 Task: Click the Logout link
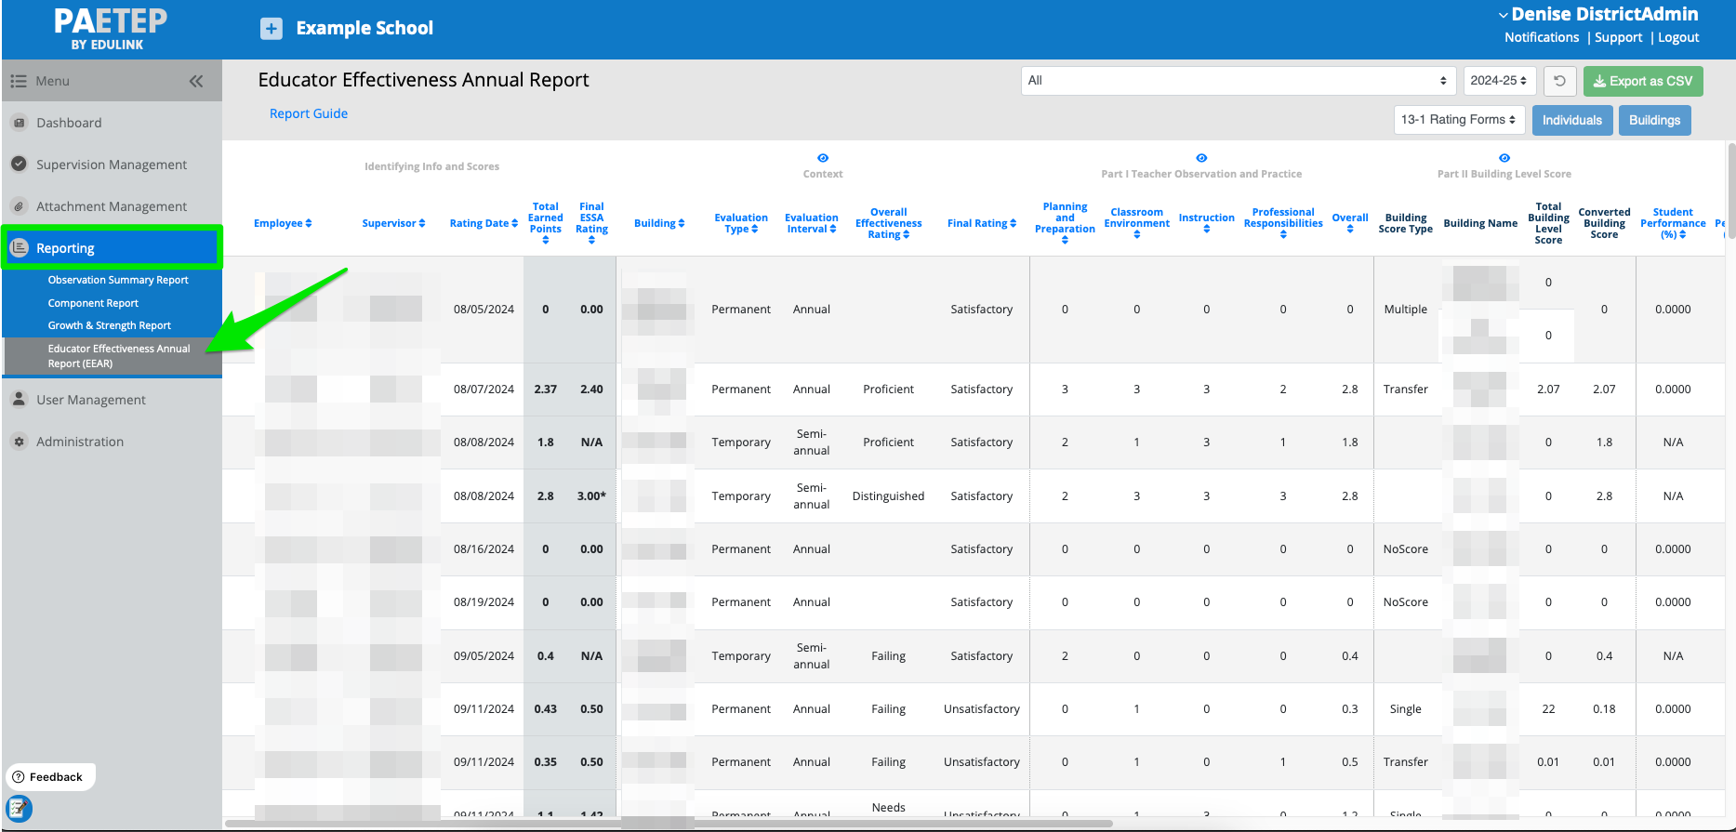tap(1678, 37)
